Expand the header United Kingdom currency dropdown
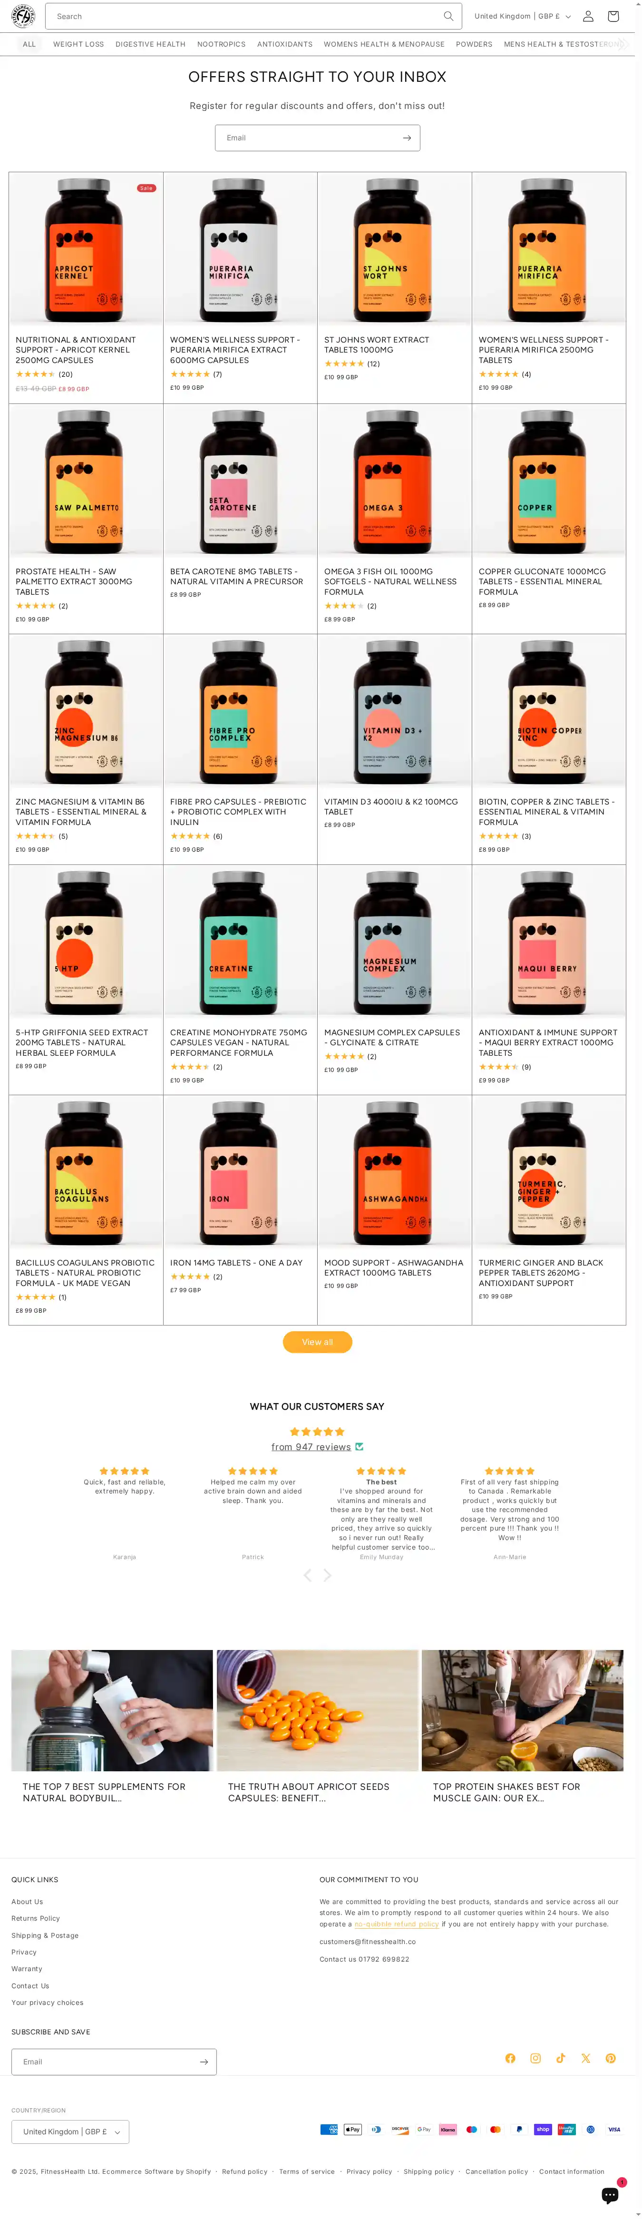 [x=522, y=16]
